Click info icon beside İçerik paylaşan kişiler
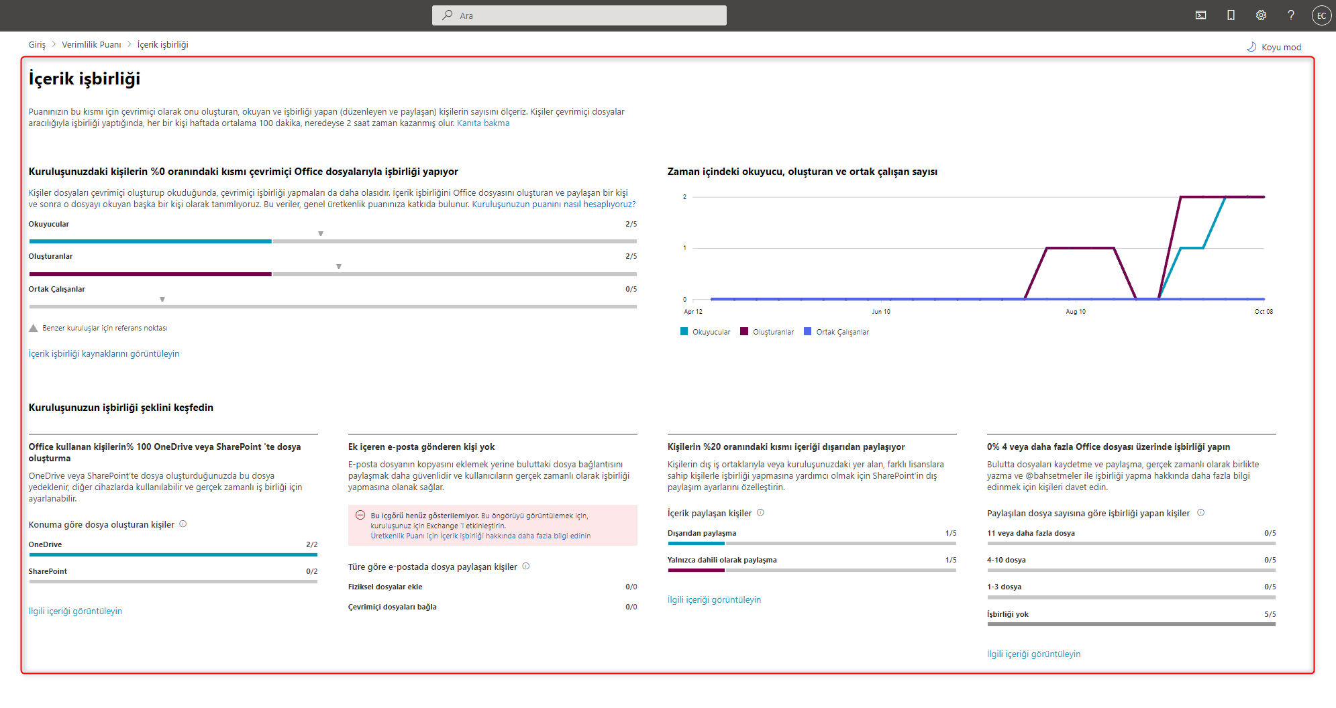Image resolution: width=1336 pixels, height=708 pixels. pos(760,513)
